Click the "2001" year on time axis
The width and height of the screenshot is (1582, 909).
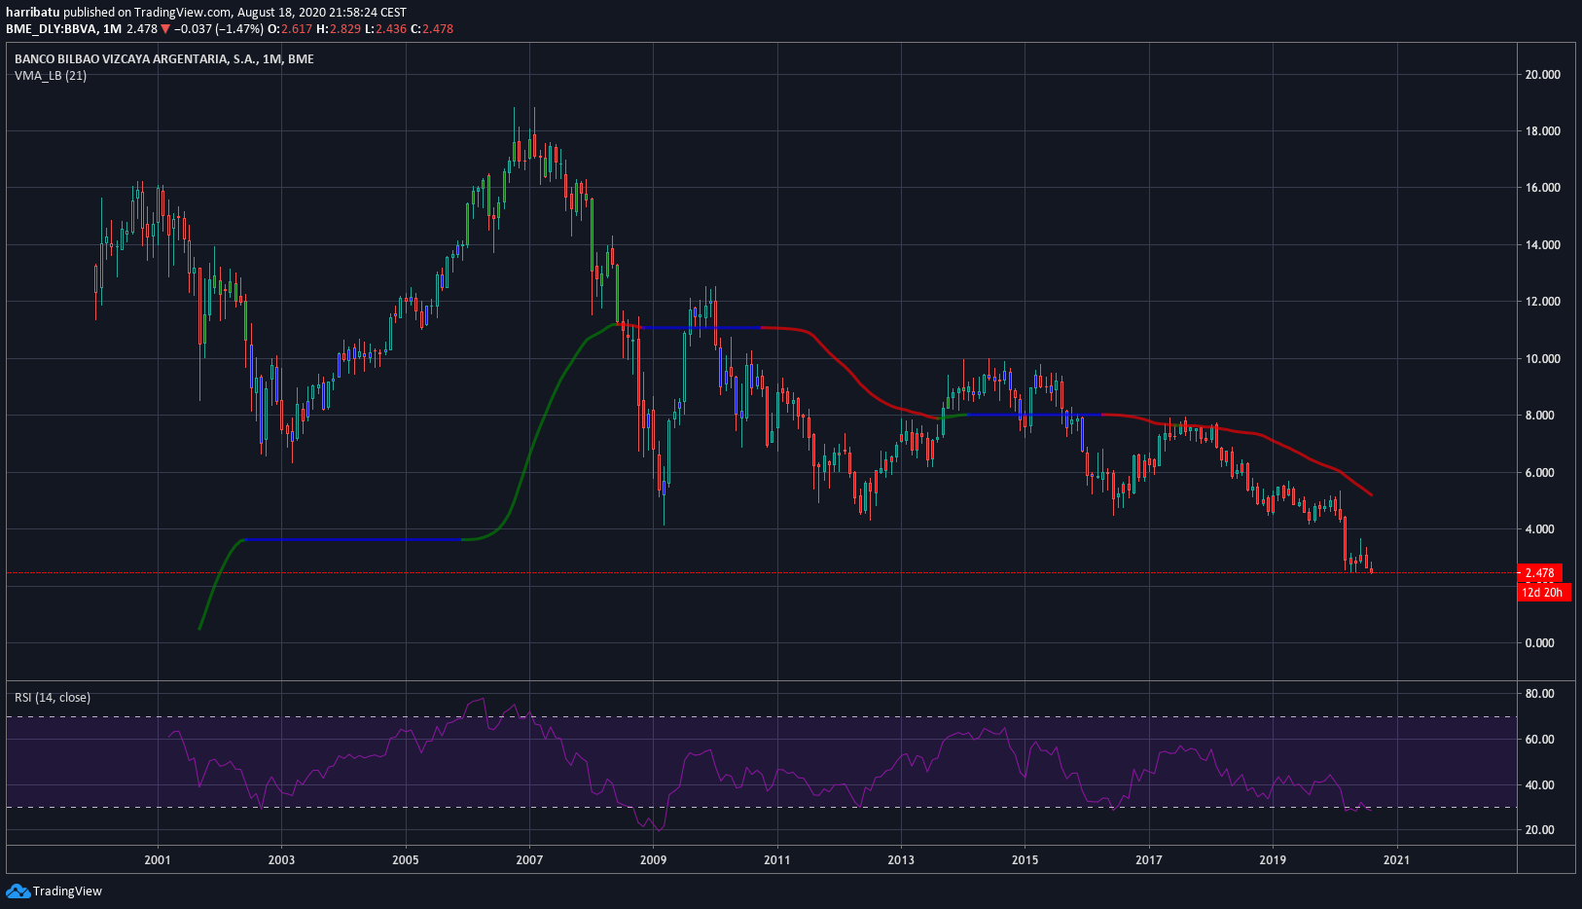point(158,860)
